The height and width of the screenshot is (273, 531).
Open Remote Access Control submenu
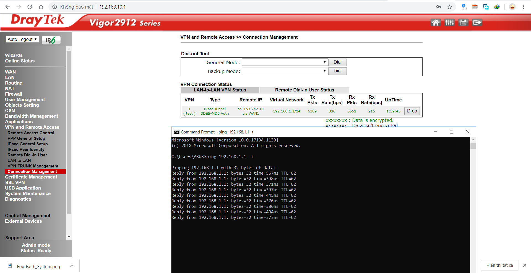[x=31, y=133]
